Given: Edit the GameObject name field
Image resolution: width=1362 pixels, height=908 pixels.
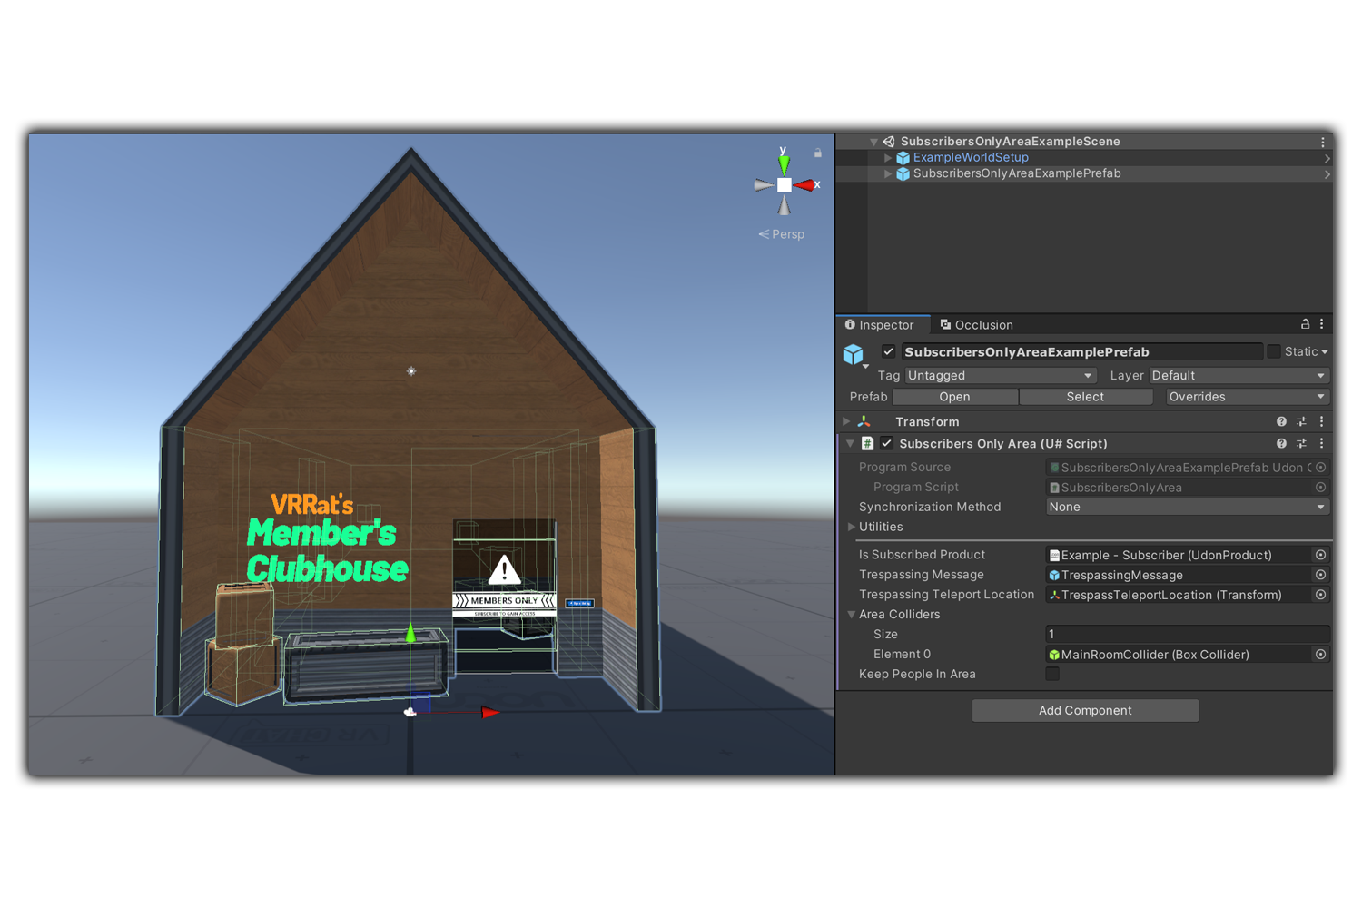Looking at the screenshot, I should pos(1081,351).
